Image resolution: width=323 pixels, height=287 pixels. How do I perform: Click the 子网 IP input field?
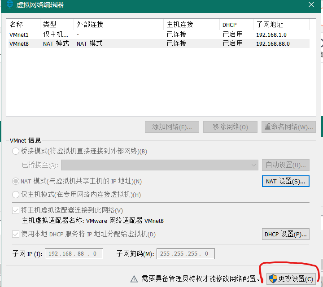tap(74, 254)
